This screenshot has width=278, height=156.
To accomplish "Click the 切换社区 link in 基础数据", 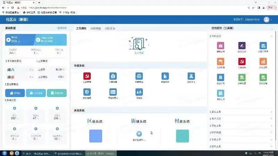I will click(62, 28).
